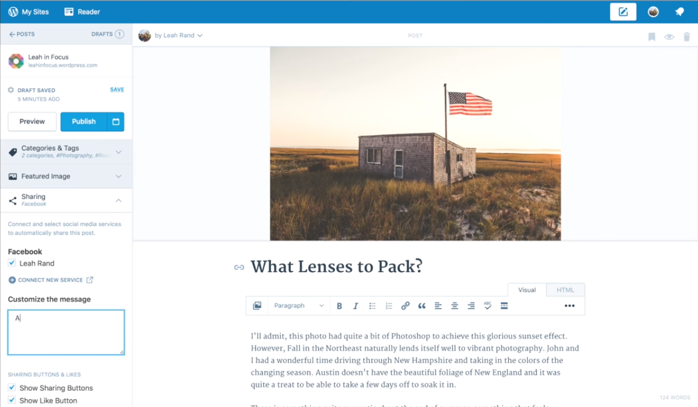Click the Customize the message text box

[66, 333]
